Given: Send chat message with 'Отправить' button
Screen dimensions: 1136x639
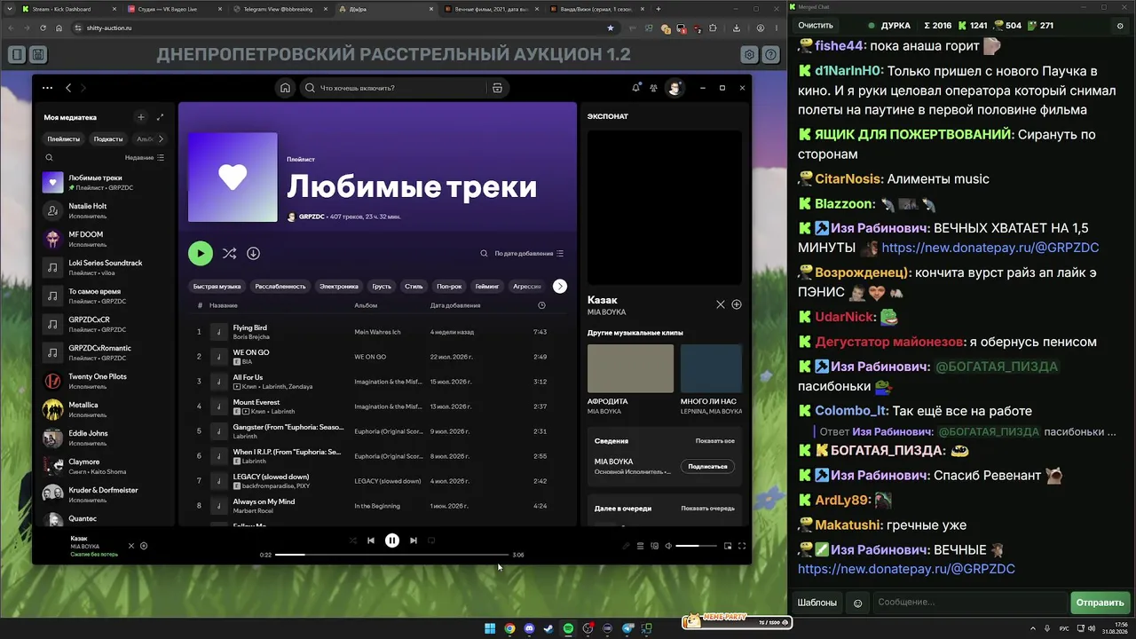Looking at the screenshot, I should click(1100, 603).
